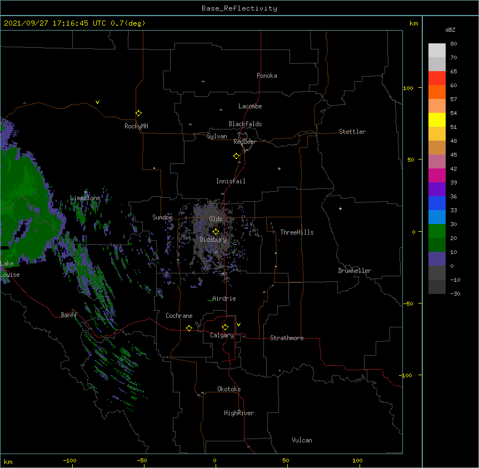Select the ThreeHills label
Viewport: 479px width, 468px height.
pyautogui.click(x=297, y=232)
